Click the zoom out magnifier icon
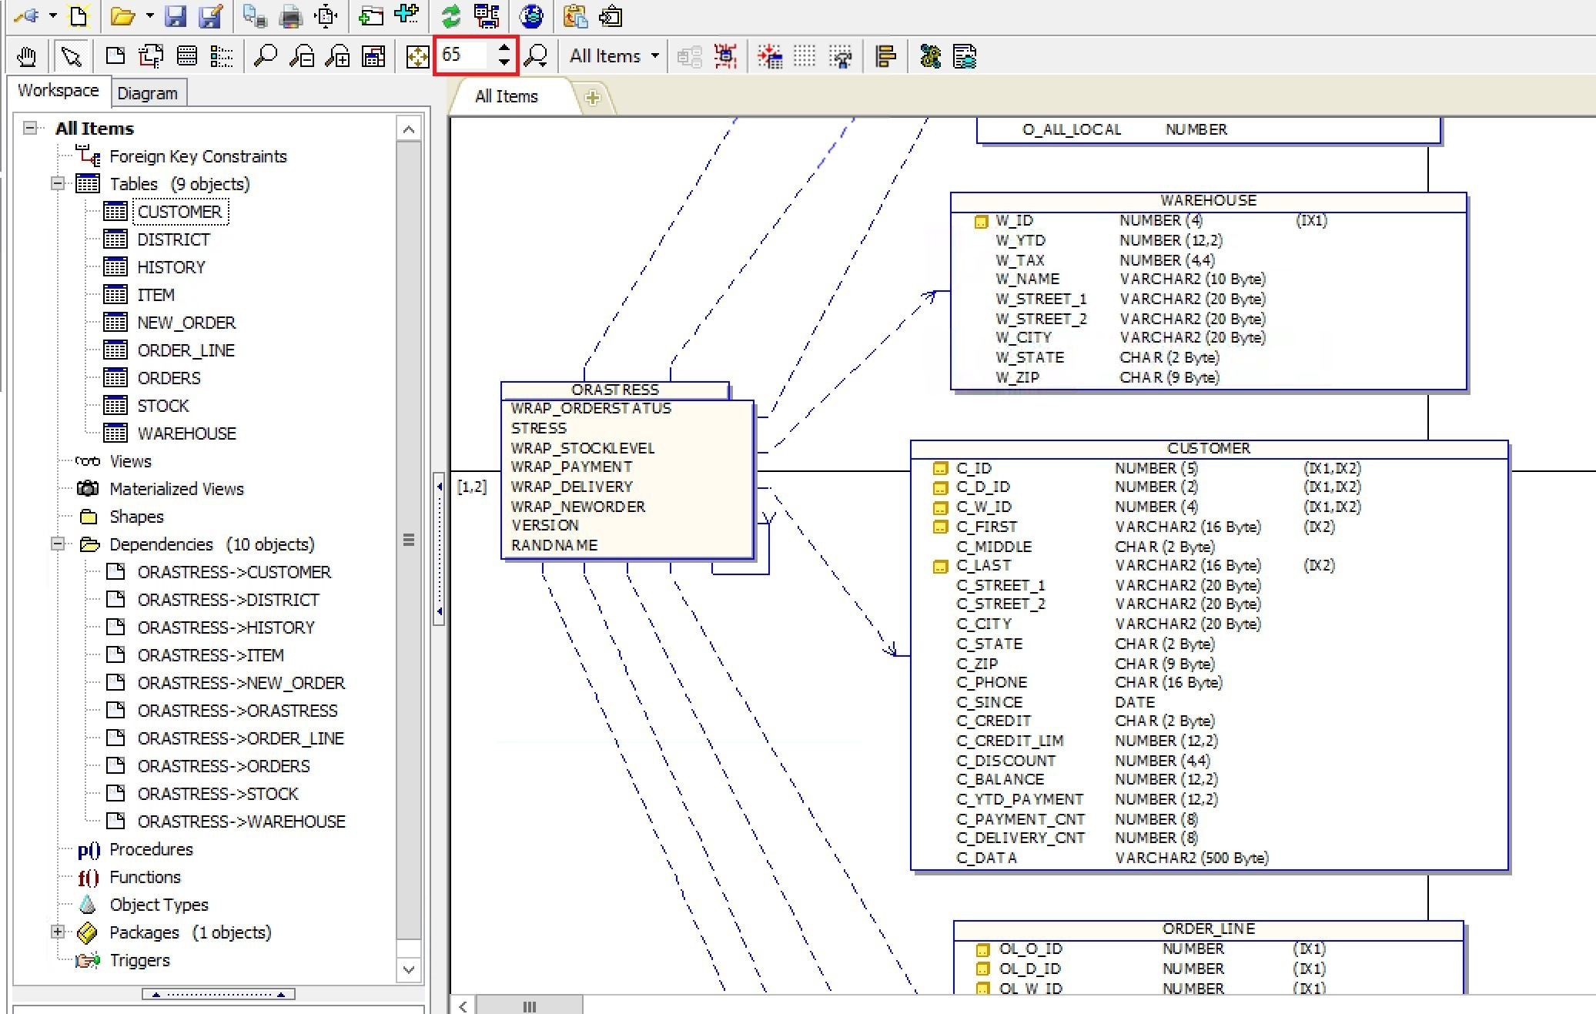 302,56
